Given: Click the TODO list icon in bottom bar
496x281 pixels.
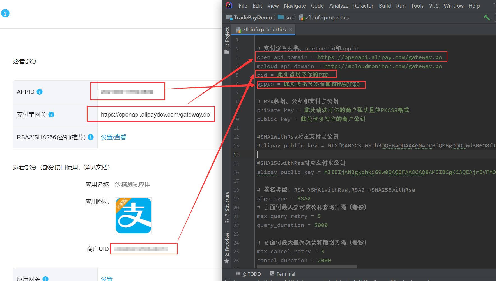Looking at the screenshot, I should tap(238, 274).
